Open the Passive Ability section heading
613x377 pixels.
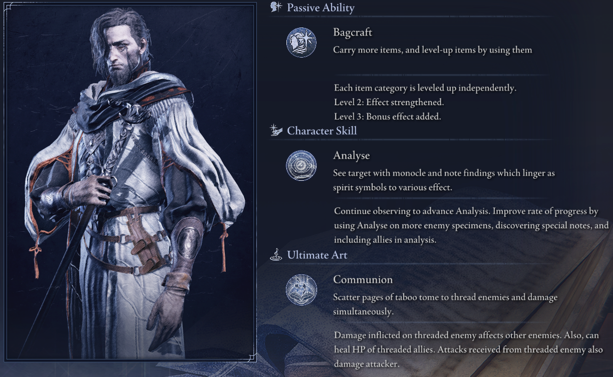tap(321, 8)
